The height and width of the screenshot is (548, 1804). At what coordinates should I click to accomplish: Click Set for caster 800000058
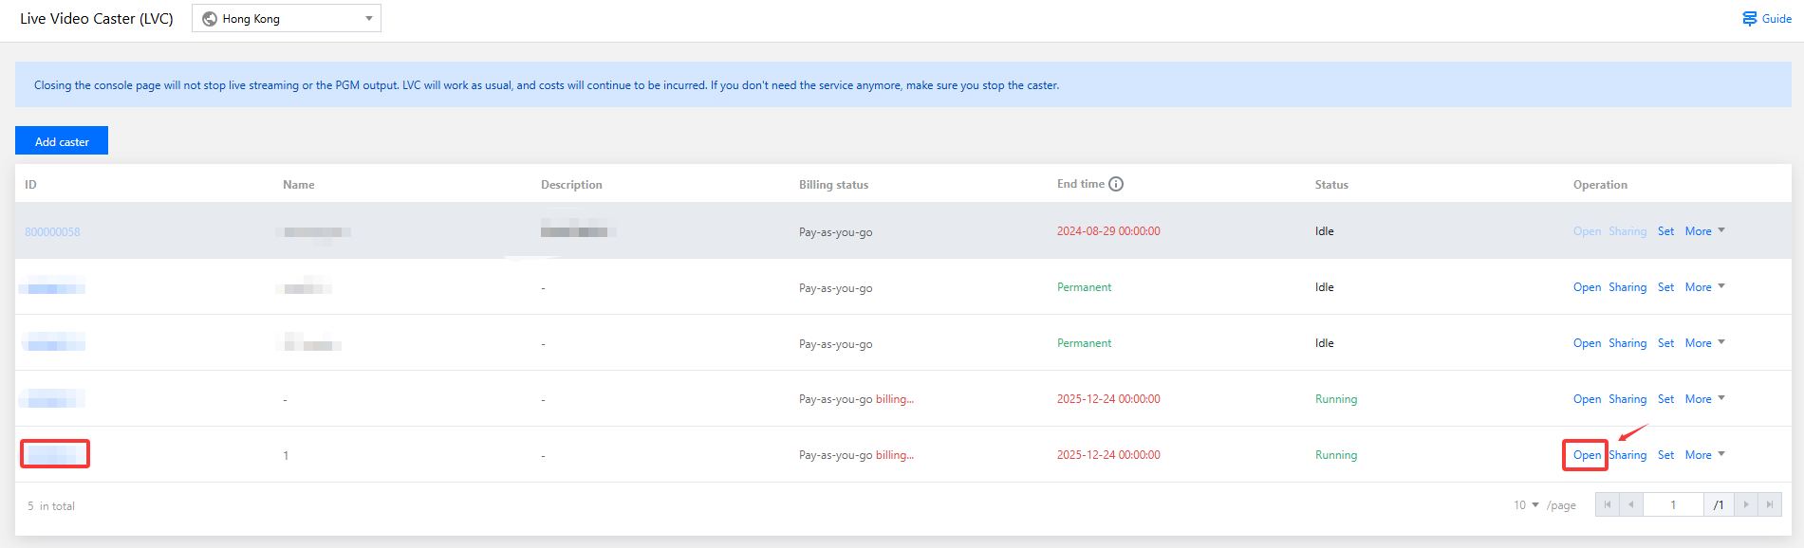(1665, 231)
